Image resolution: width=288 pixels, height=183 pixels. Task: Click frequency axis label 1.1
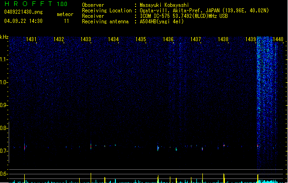click(x=4, y=59)
